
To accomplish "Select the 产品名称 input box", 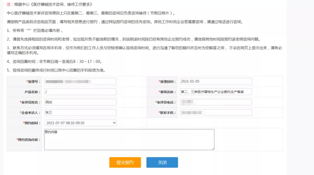I will [x=80, y=92].
